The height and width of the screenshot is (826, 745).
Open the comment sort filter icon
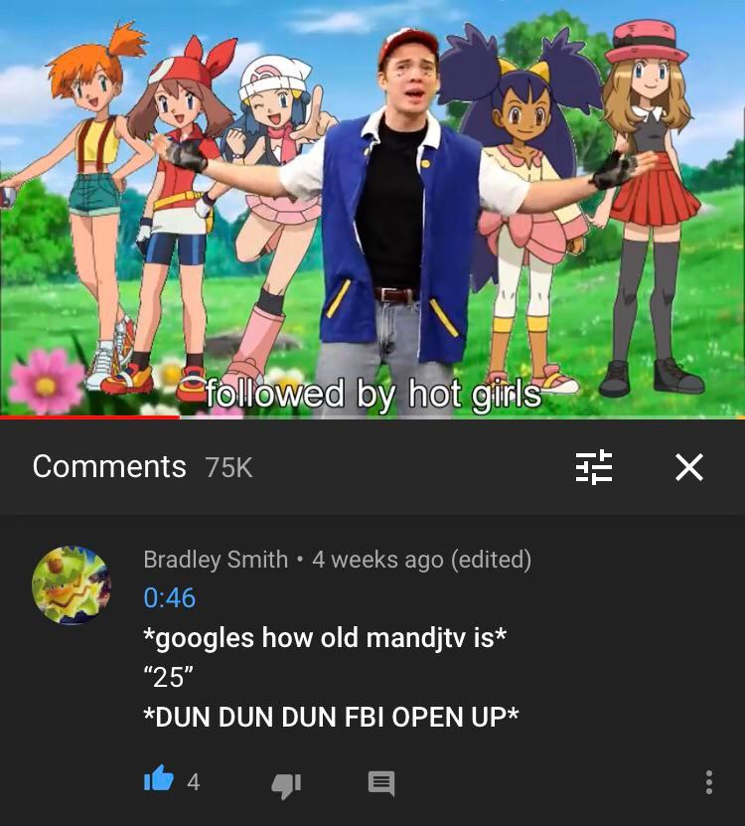click(x=593, y=467)
